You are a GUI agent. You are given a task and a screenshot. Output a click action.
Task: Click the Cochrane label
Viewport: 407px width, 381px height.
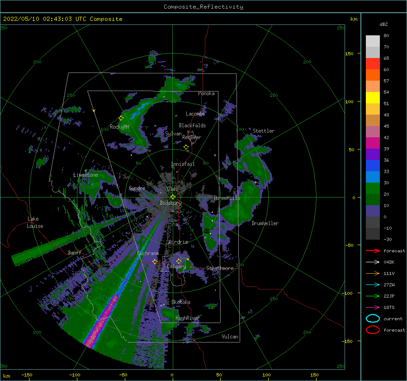coord(148,253)
